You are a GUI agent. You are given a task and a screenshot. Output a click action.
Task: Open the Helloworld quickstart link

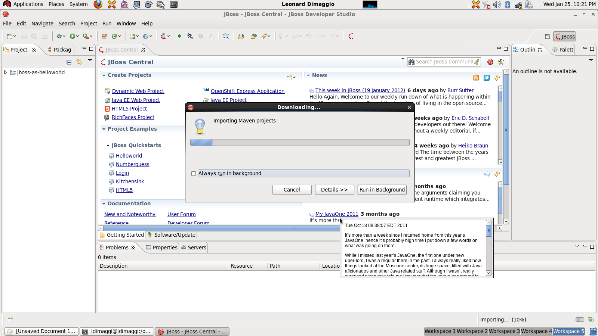click(x=129, y=156)
